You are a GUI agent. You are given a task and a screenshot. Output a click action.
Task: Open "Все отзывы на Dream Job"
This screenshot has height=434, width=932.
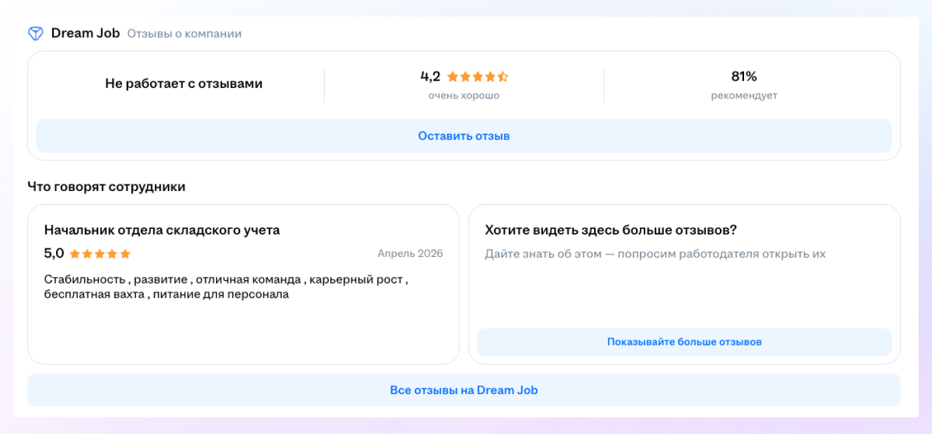(x=463, y=390)
